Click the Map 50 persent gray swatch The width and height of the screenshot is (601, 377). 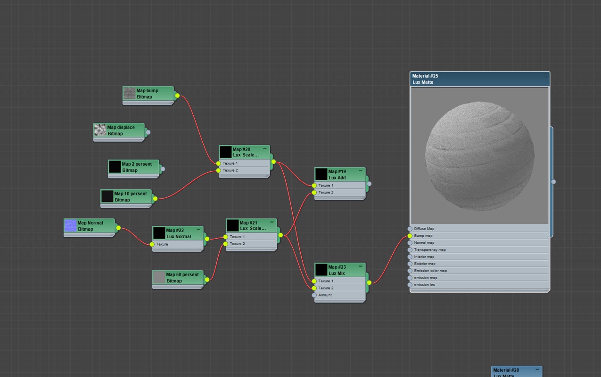159,278
